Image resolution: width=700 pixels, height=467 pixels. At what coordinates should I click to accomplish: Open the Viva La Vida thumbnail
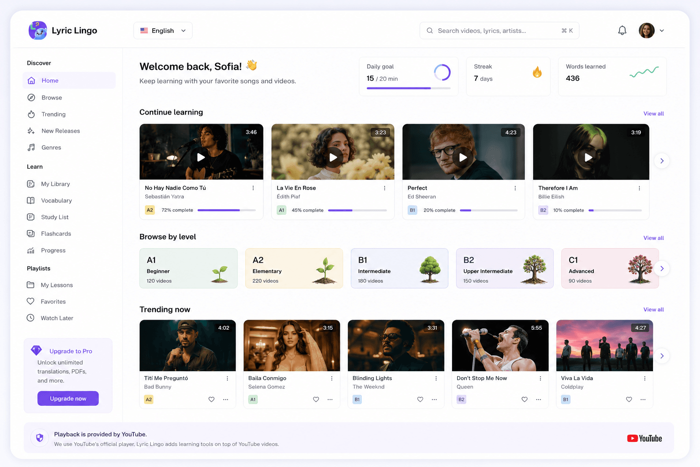pyautogui.click(x=604, y=345)
